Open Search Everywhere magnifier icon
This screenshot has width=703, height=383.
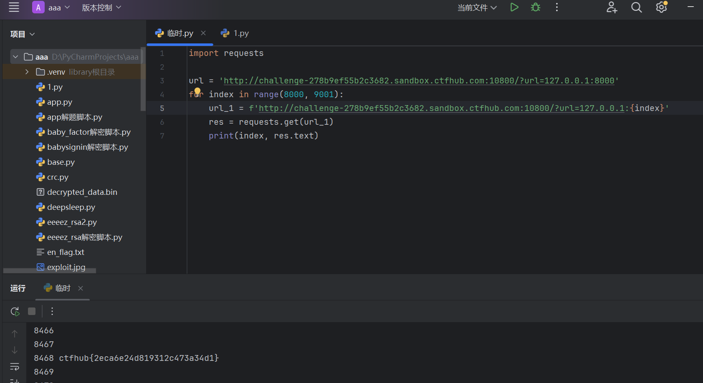pyautogui.click(x=637, y=7)
